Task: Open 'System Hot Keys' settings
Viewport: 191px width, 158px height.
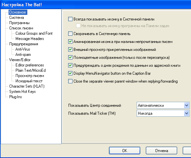Action: pyautogui.click(x=22, y=92)
